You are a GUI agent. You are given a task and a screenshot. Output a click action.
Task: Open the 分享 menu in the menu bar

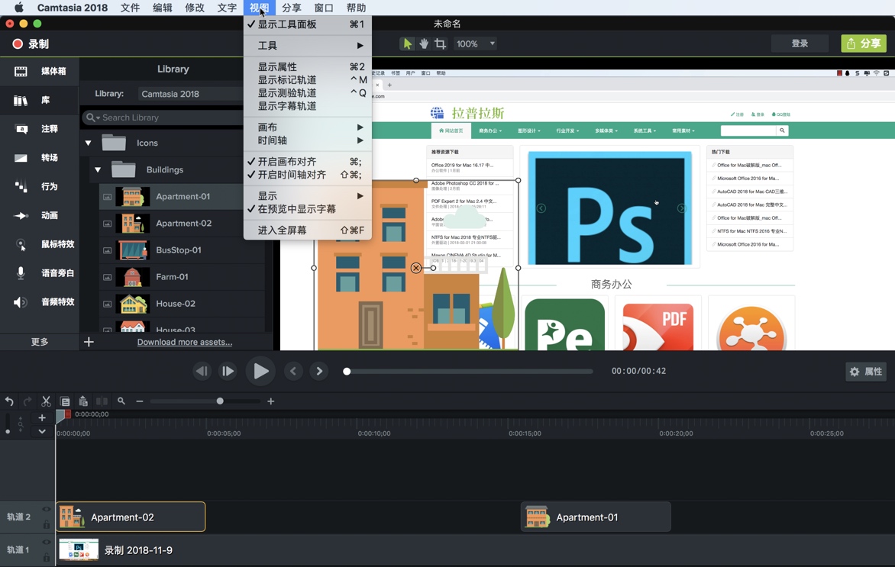(x=290, y=8)
